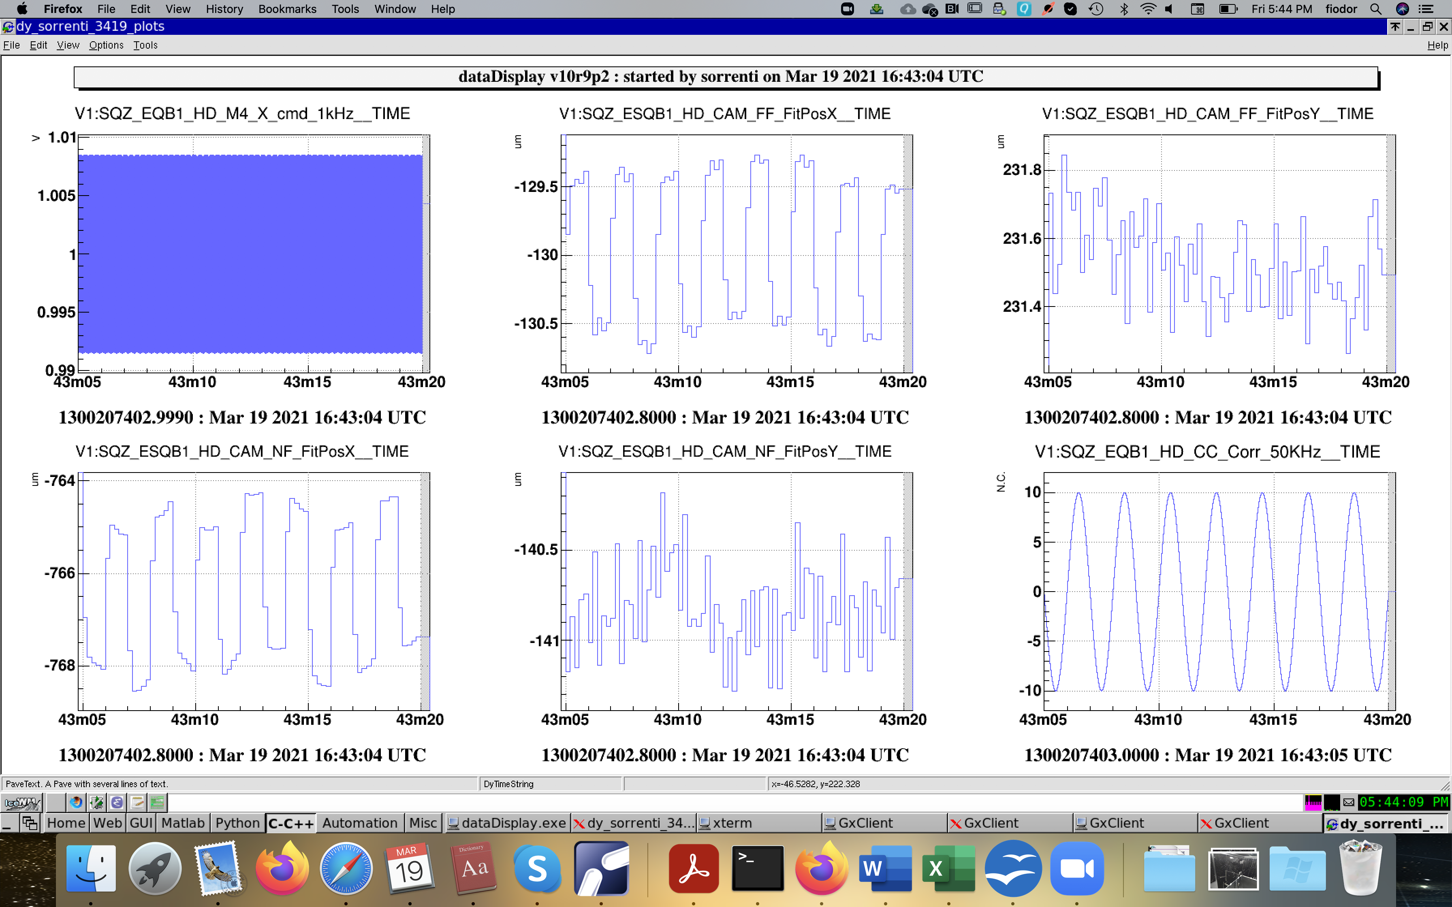Click Zoom status icon in macOS menu bar
1452x907 pixels.
tap(847, 9)
